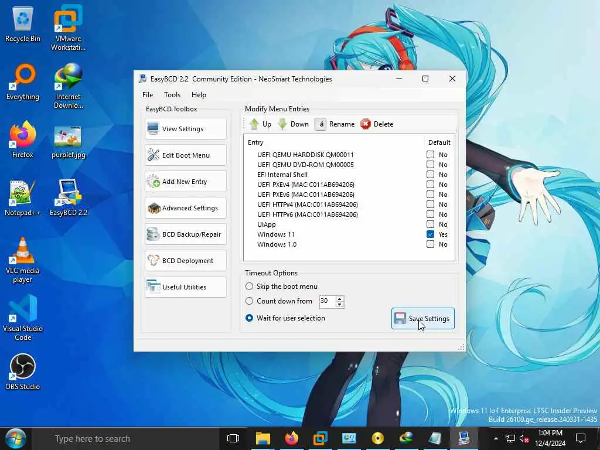Screen dimensions: 600x450
Task: Open the File menu
Action: [x=148, y=94]
